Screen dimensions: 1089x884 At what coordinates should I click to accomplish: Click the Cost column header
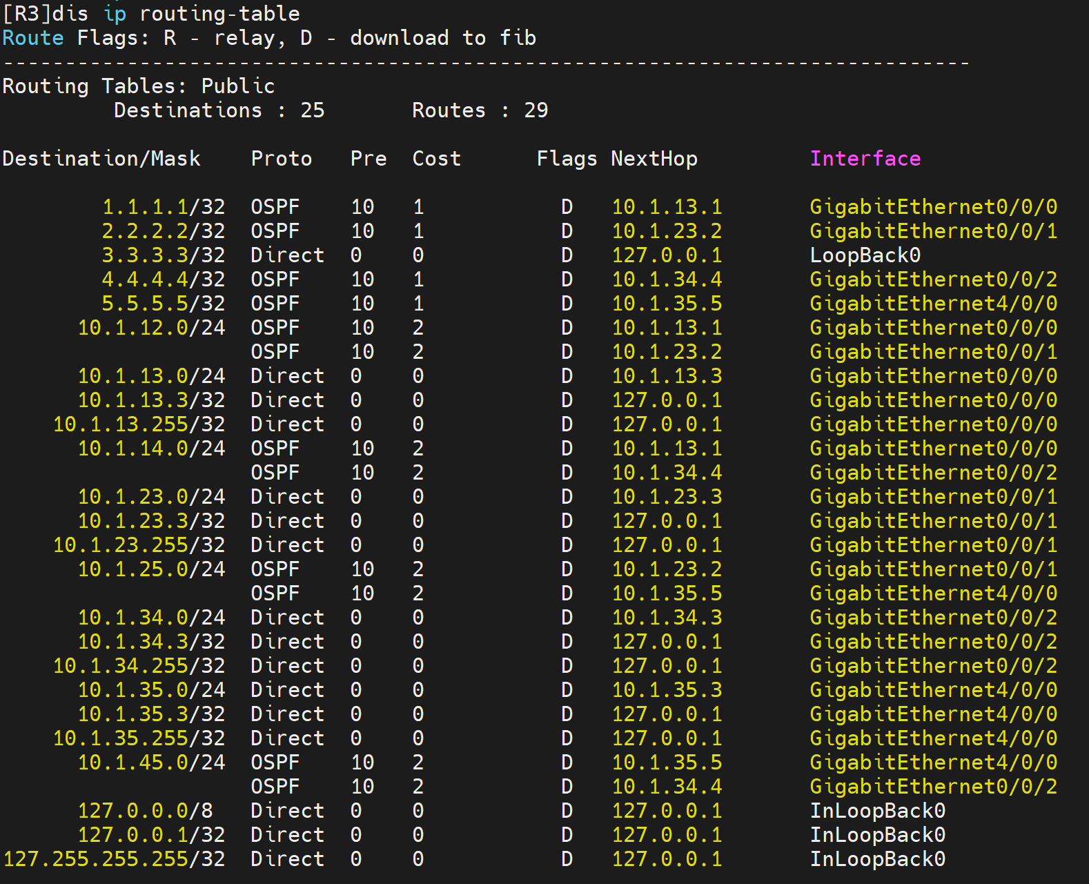click(x=436, y=159)
